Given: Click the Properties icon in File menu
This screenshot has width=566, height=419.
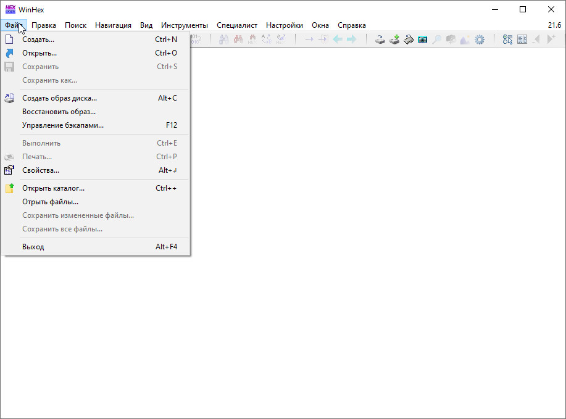Looking at the screenshot, I should 9,170.
